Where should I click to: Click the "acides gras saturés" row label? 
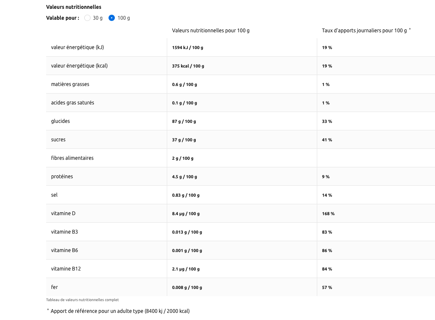72,103
